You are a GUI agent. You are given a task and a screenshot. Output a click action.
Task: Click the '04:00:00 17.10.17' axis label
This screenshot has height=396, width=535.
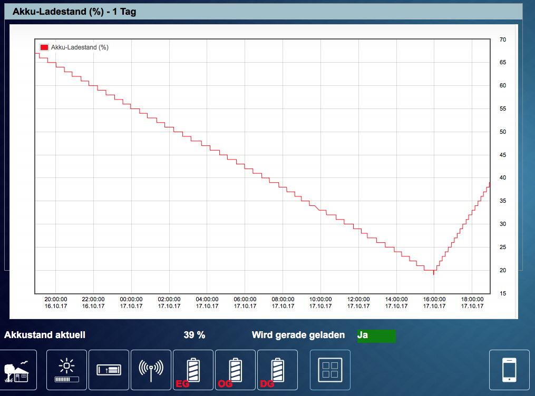[207, 303]
